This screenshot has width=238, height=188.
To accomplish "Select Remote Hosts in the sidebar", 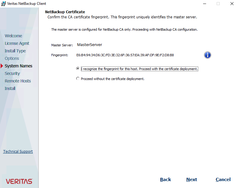I will pos(17,81).
